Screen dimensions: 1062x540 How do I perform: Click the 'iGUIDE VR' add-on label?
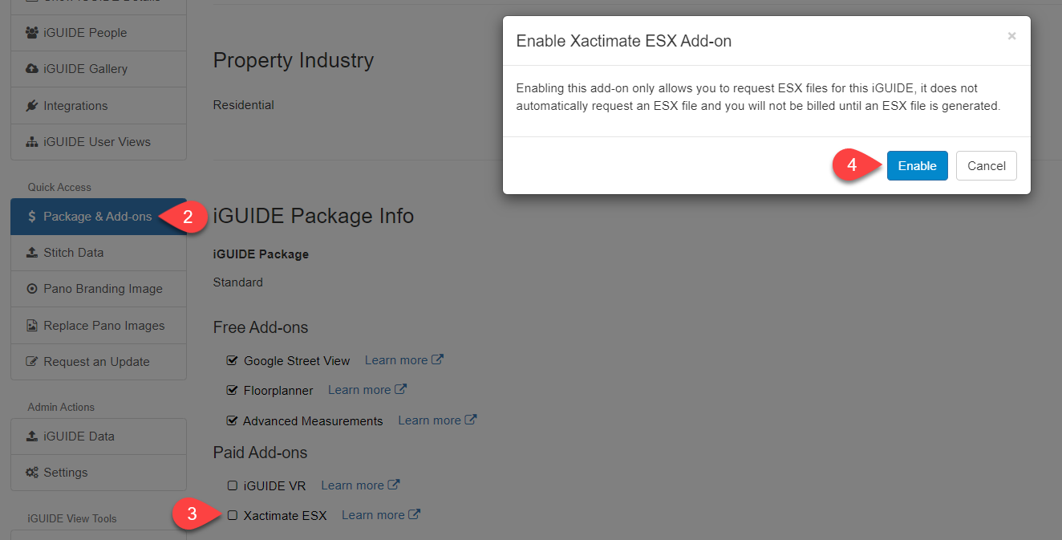pyautogui.click(x=274, y=486)
